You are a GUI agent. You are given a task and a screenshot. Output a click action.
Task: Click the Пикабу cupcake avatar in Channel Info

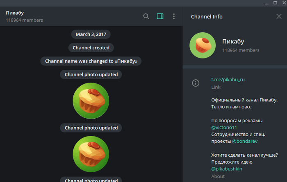pos(203,45)
